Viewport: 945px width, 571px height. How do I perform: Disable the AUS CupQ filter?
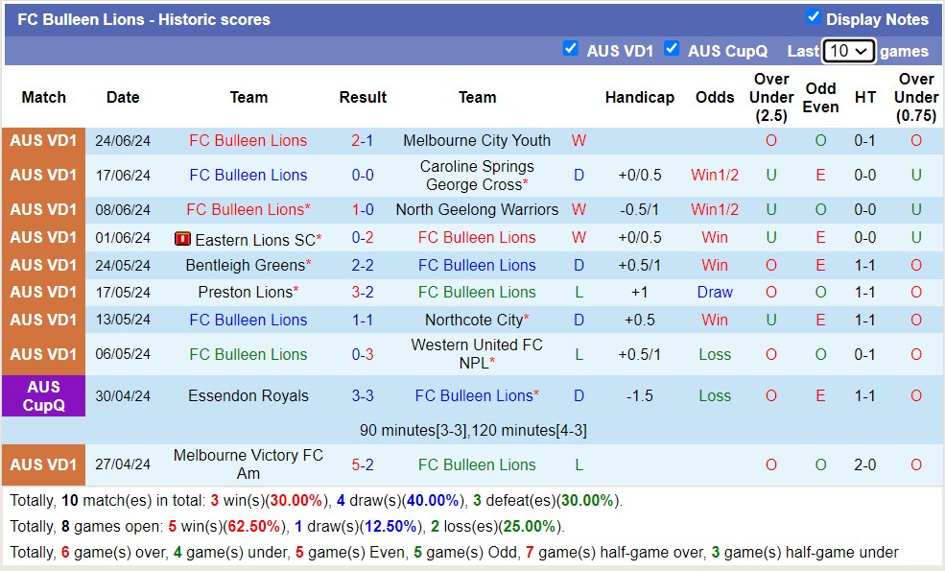pyautogui.click(x=673, y=48)
